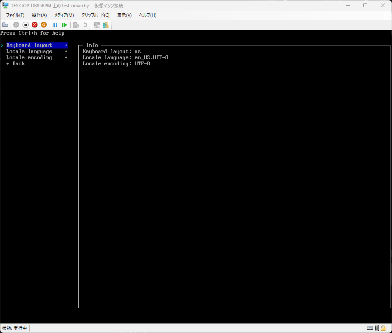Screen dimensions: 392x333
Task: Click the keyboard status icon in status bar
Action: (370, 328)
